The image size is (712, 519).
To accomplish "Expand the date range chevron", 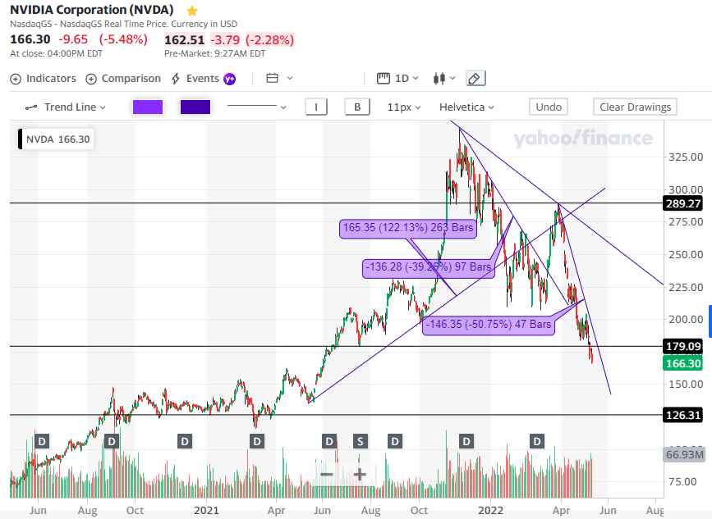I will tap(290, 78).
